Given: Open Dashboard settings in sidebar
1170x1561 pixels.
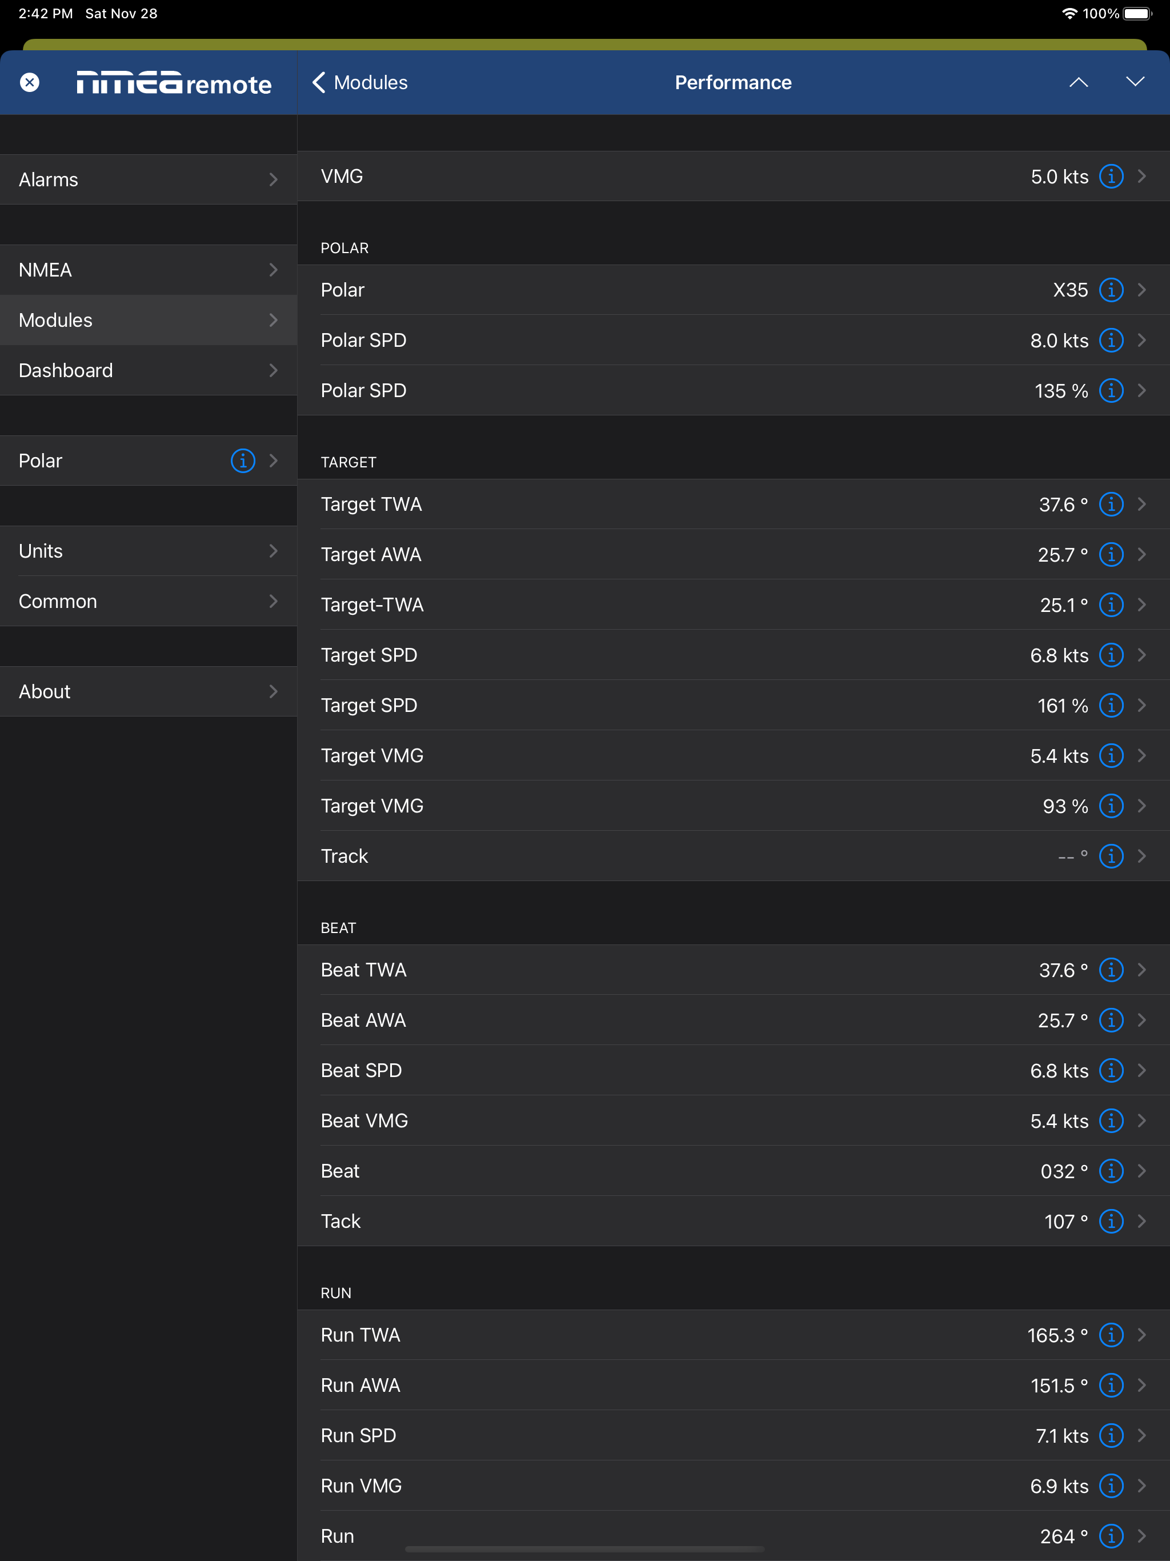Looking at the screenshot, I should 148,370.
